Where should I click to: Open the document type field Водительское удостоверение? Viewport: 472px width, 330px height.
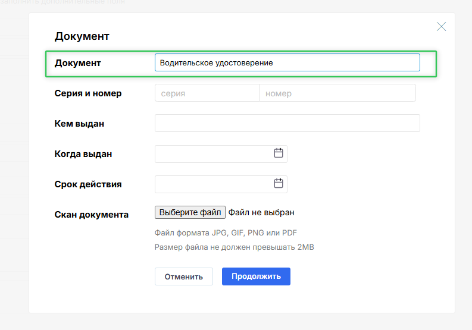coord(287,63)
